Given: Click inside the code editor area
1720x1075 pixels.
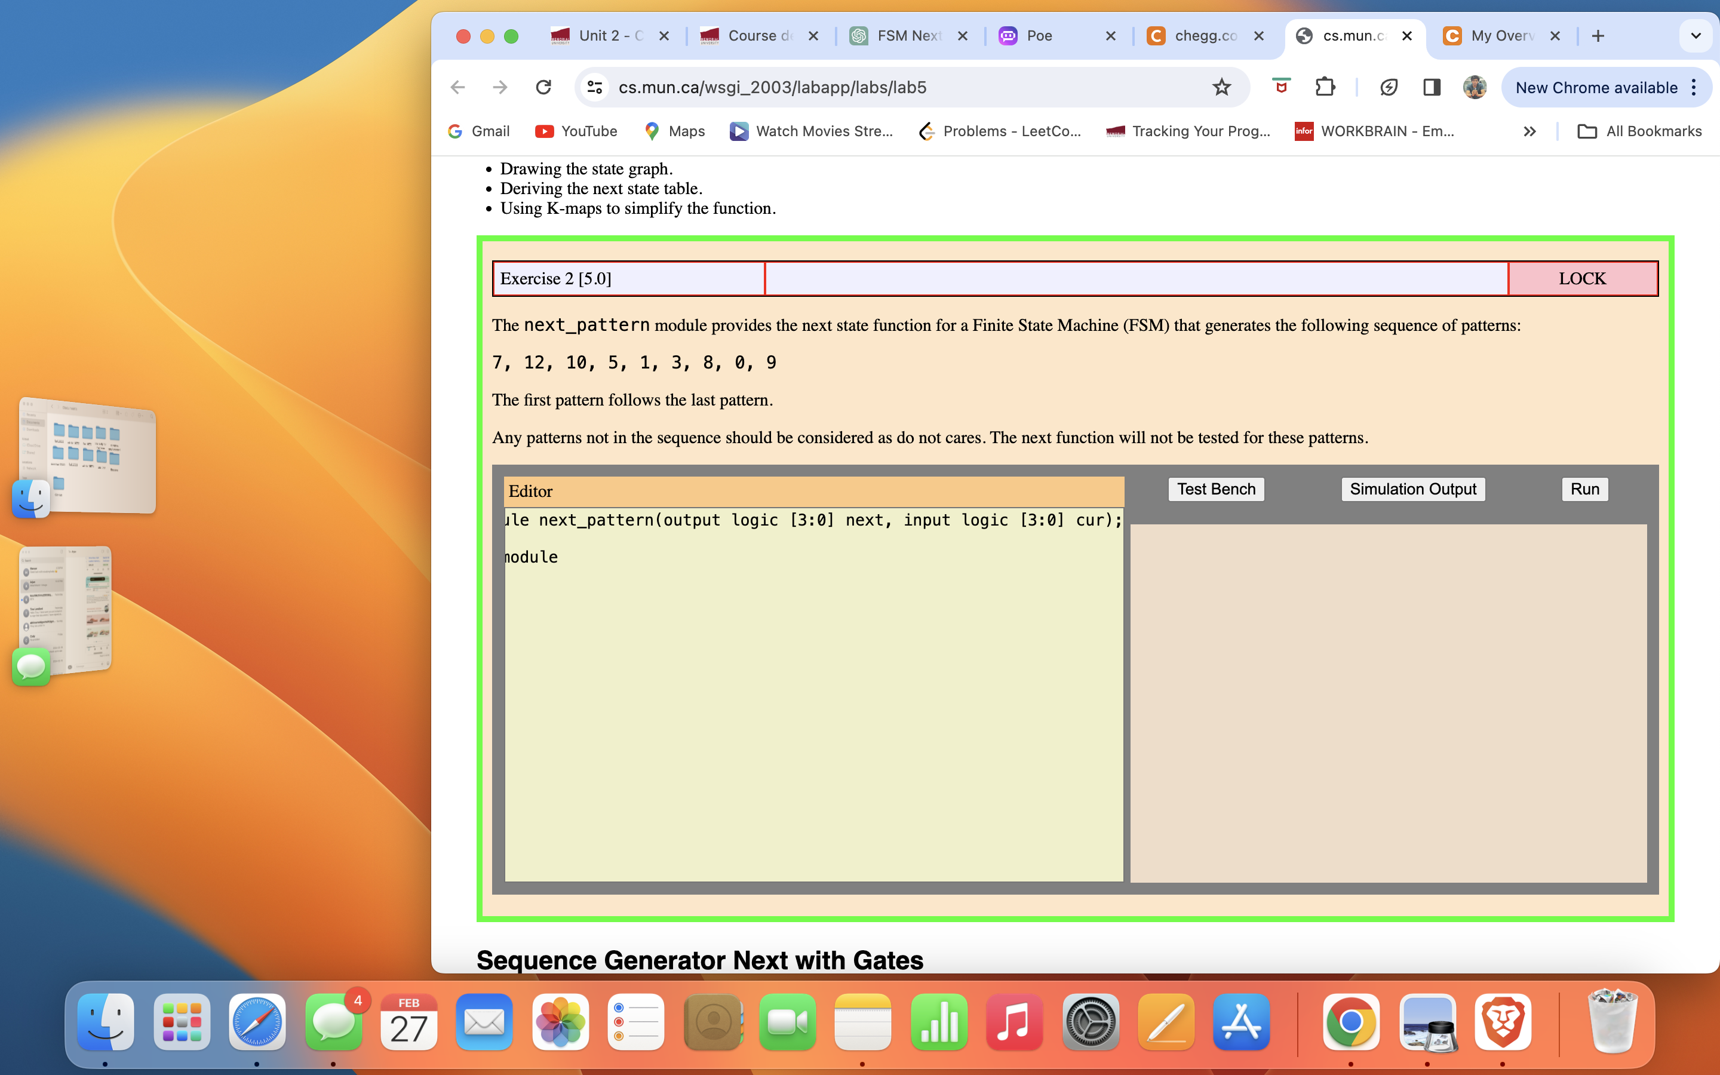Looking at the screenshot, I should click(x=813, y=697).
